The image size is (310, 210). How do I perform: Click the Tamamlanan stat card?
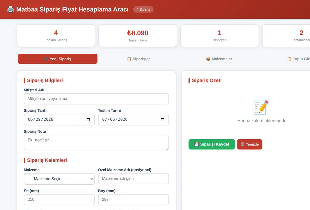click(286, 36)
